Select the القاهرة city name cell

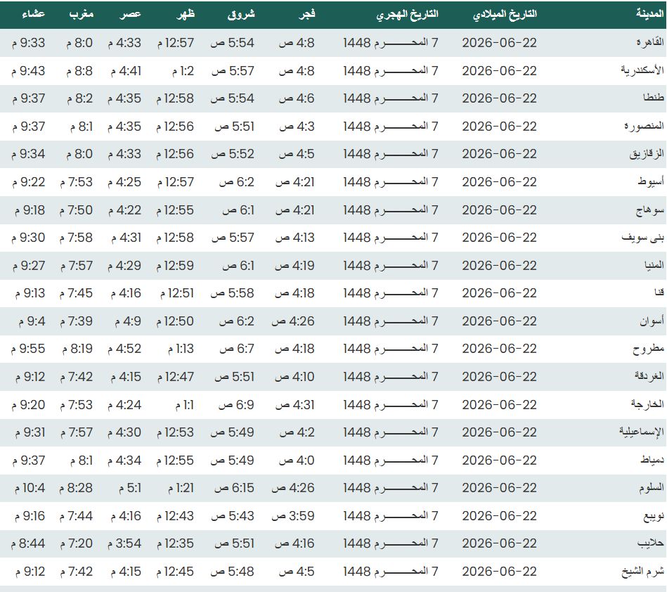[650, 42]
